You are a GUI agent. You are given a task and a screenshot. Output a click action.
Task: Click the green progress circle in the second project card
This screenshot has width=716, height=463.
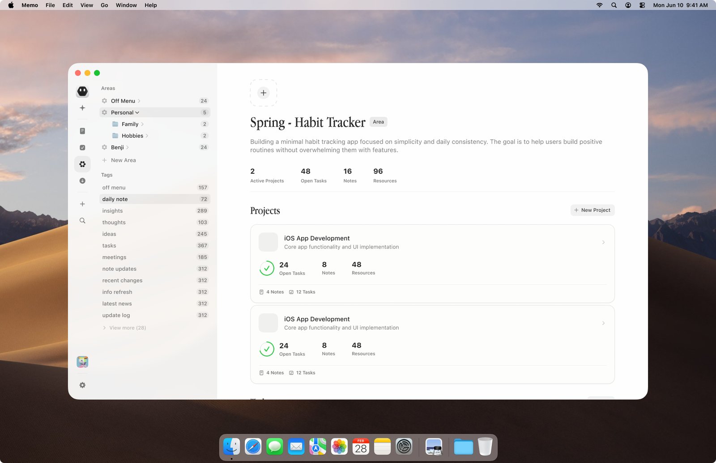point(267,349)
